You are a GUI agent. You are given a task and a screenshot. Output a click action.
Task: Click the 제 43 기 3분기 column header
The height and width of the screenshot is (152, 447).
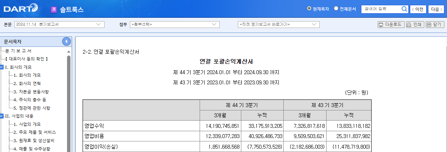tap(328, 105)
